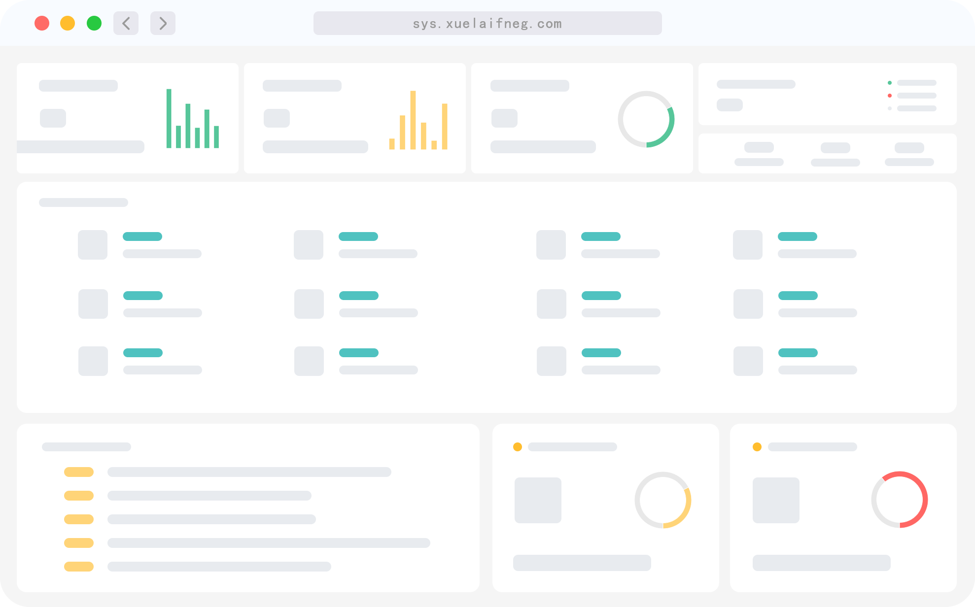
Task: Select the first yellow tag in the list
Action: point(79,472)
